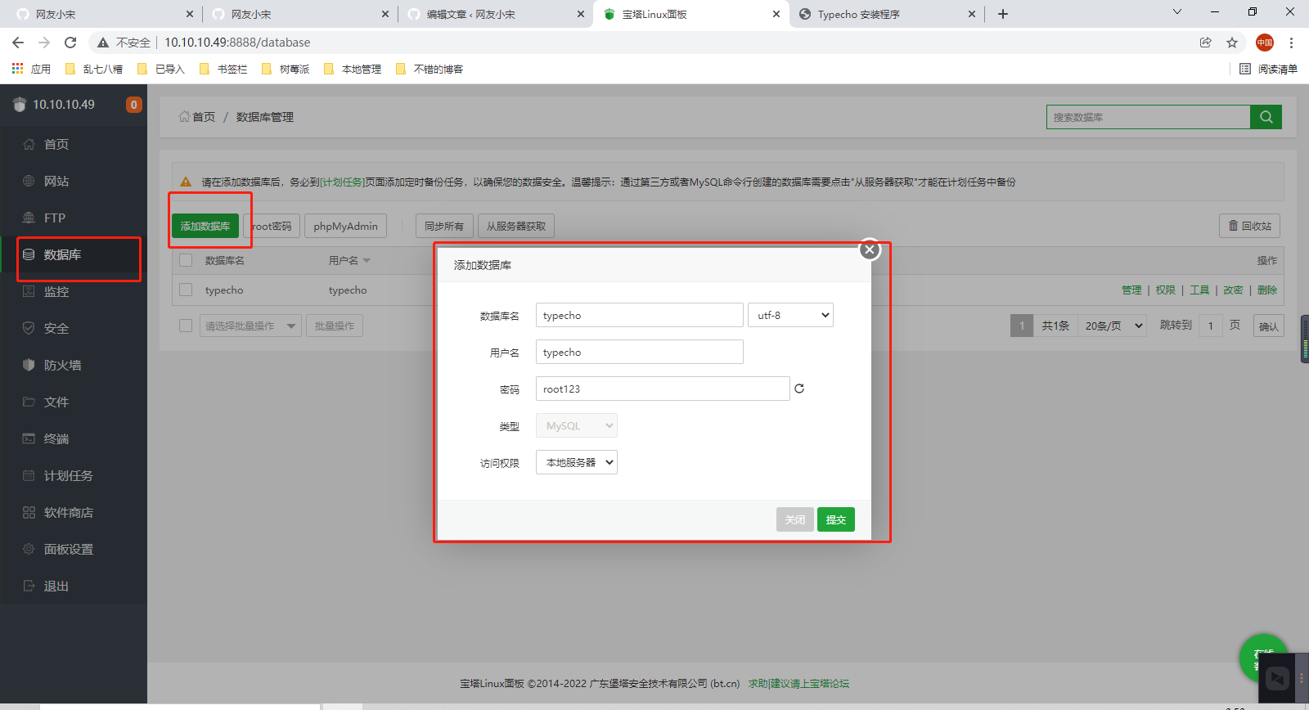The width and height of the screenshot is (1309, 710).
Task: Click the 从服务器获取 button
Action: [516, 226]
